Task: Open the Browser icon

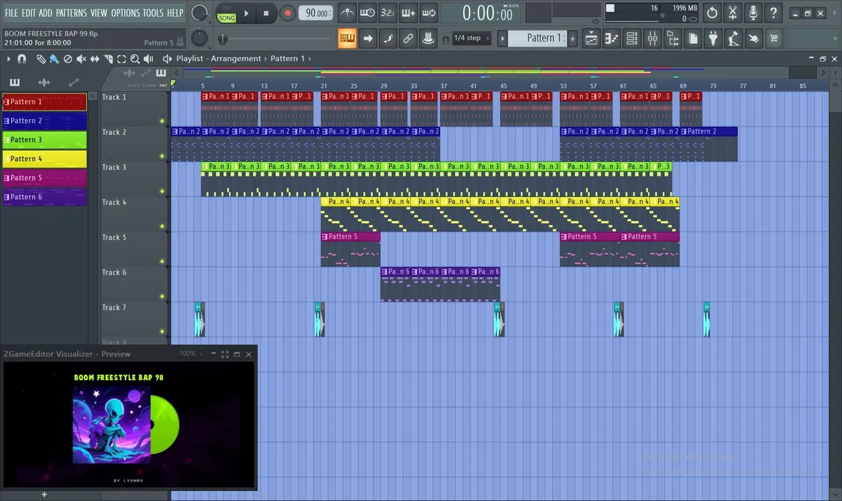Action: point(672,39)
